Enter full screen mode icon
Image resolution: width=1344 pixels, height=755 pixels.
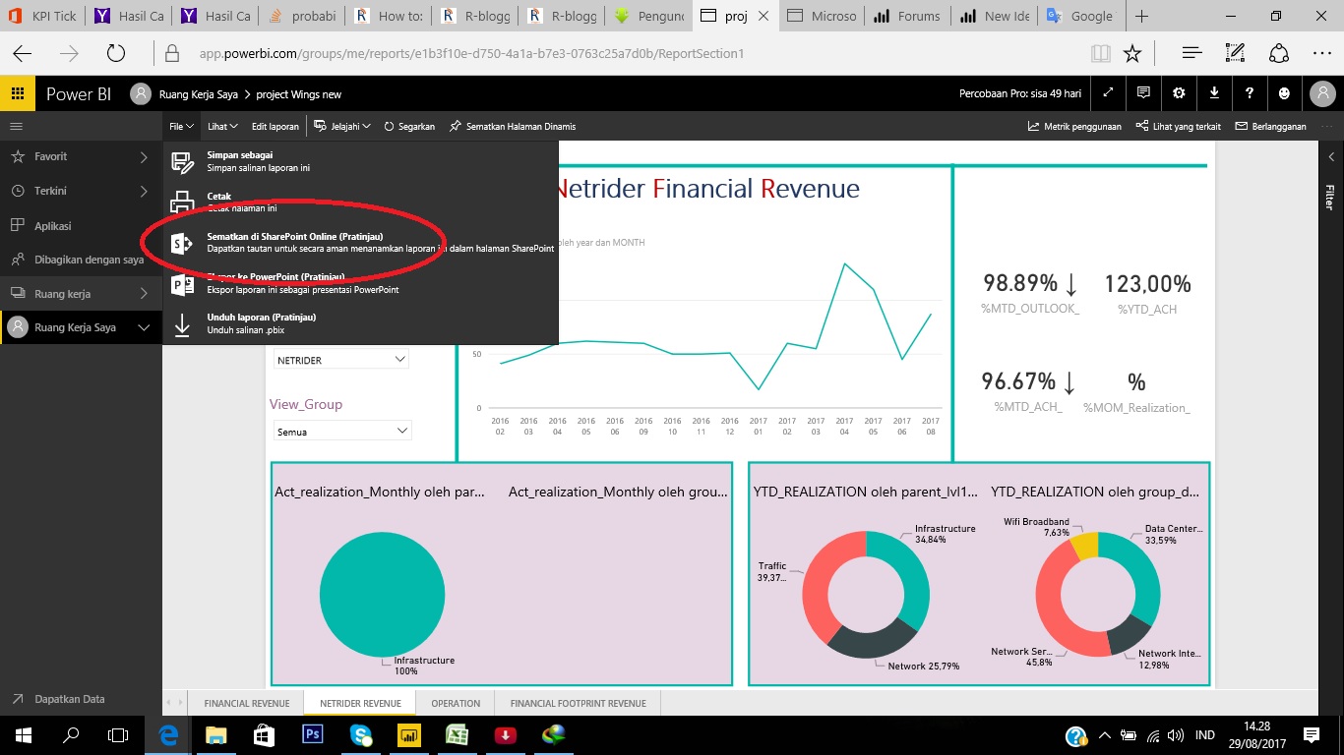(x=1108, y=93)
